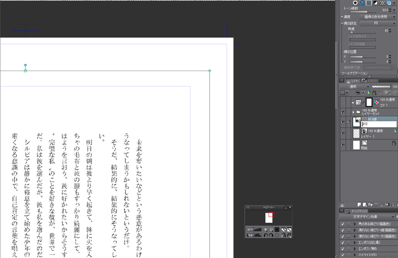Collapse the コマ 1 frame folder
The height and width of the screenshot is (258, 398).
[353, 103]
